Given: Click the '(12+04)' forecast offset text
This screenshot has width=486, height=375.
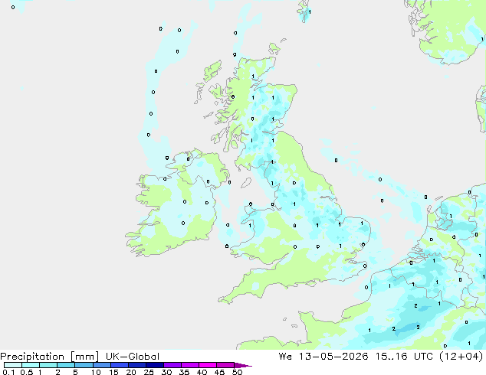Looking at the screenshot, I should click(461, 357).
